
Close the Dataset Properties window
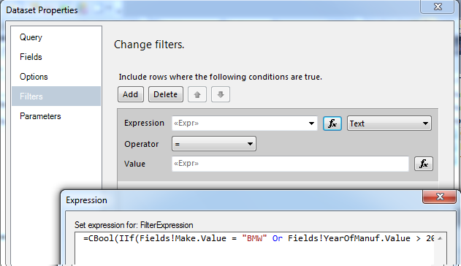click(x=438, y=7)
